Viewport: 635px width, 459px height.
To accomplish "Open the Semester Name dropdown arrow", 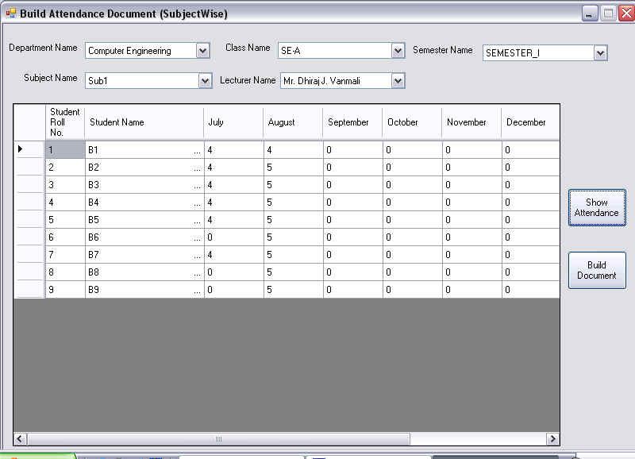I will 600,53.
